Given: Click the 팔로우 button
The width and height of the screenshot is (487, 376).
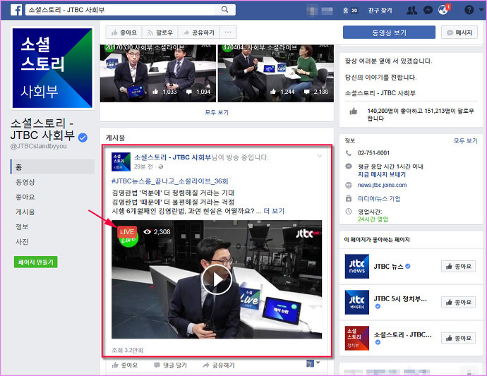Looking at the screenshot, I should click(160, 32).
